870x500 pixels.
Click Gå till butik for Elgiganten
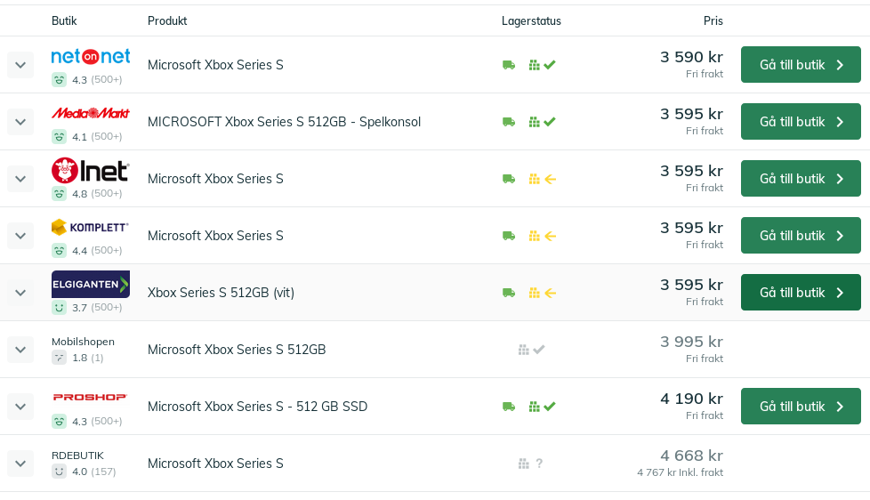(x=801, y=293)
